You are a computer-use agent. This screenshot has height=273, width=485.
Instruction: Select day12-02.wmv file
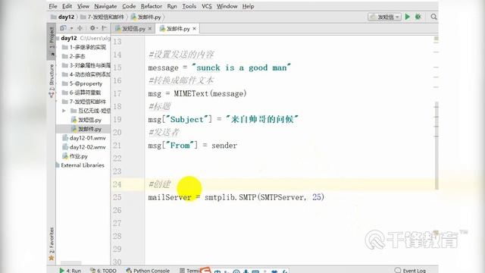coord(83,147)
